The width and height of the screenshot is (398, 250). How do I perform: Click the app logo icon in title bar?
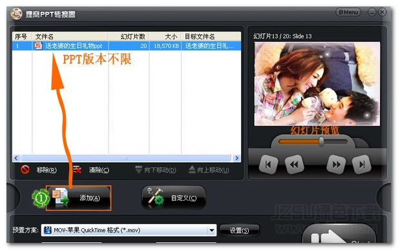click(x=16, y=14)
